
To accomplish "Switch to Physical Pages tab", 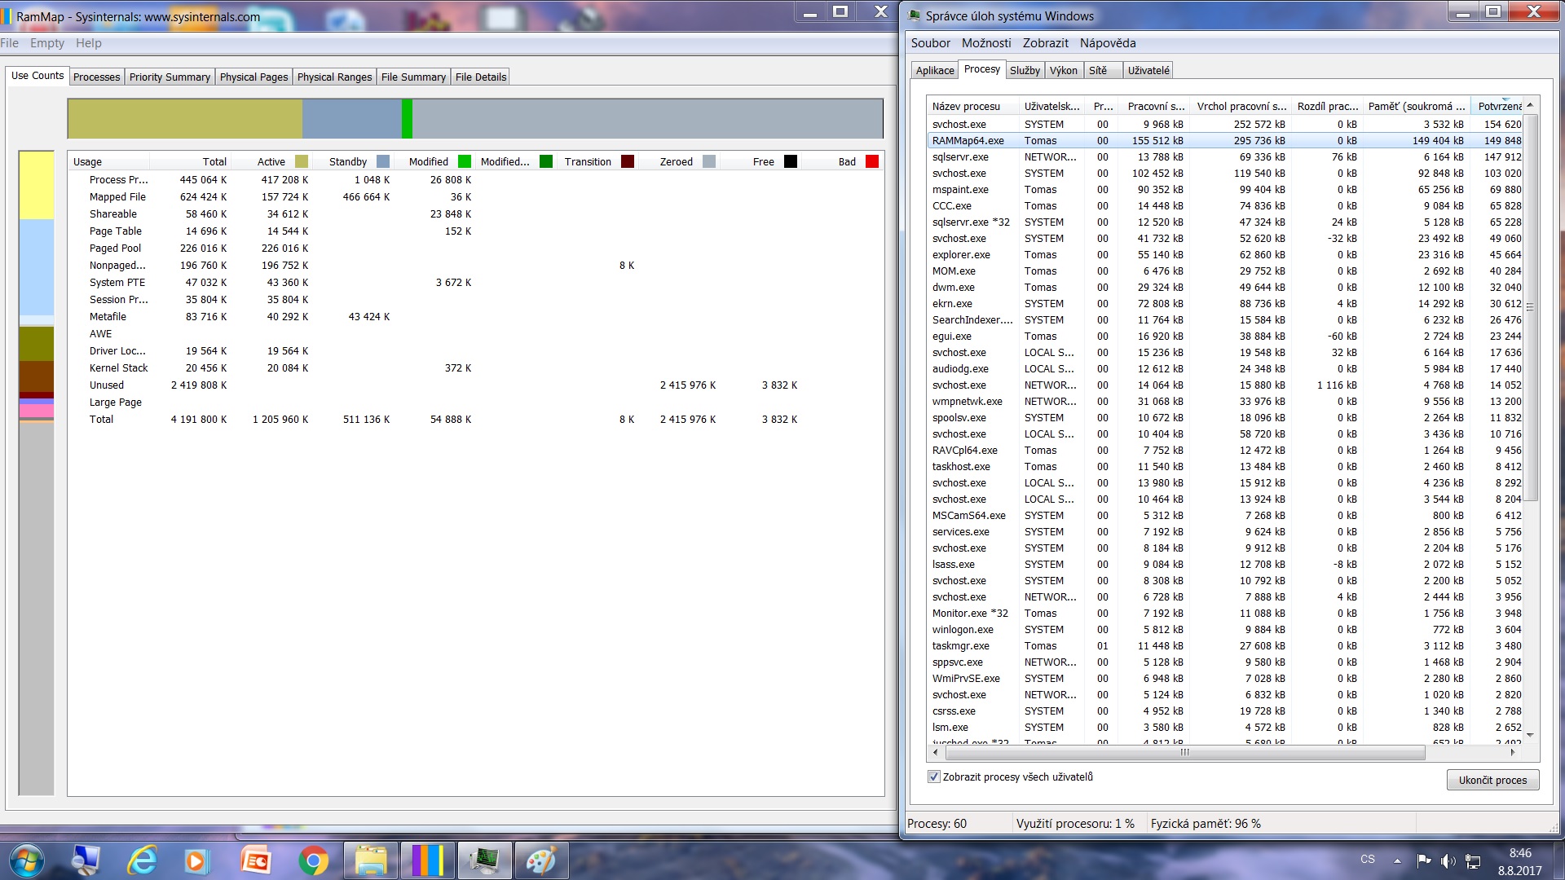I will click(253, 77).
